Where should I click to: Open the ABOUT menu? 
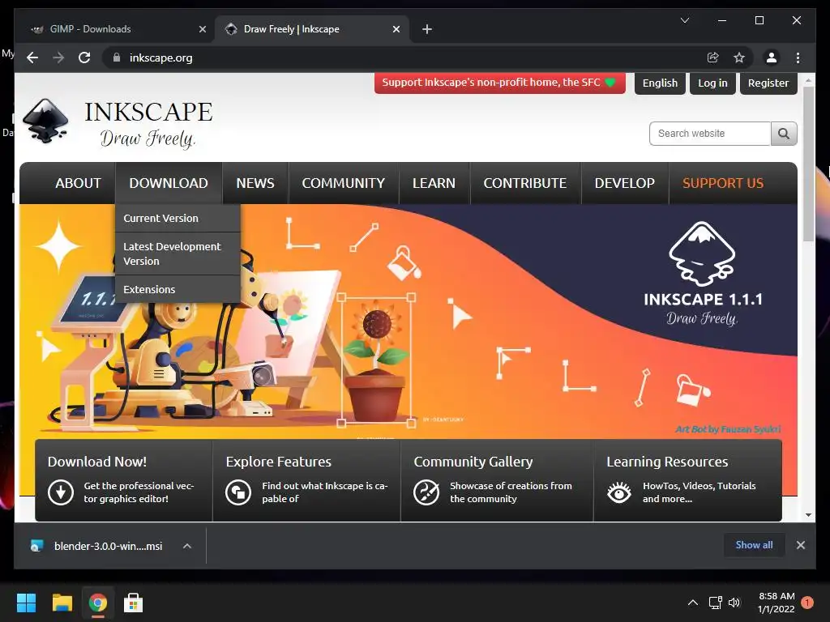[x=79, y=183]
